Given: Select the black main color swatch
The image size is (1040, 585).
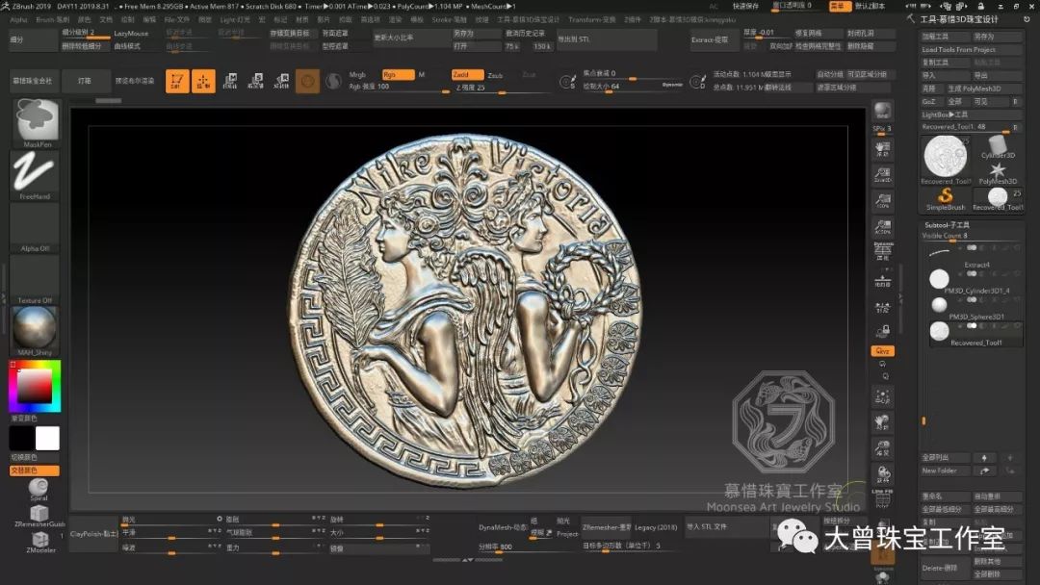Looking at the screenshot, I should click(21, 438).
